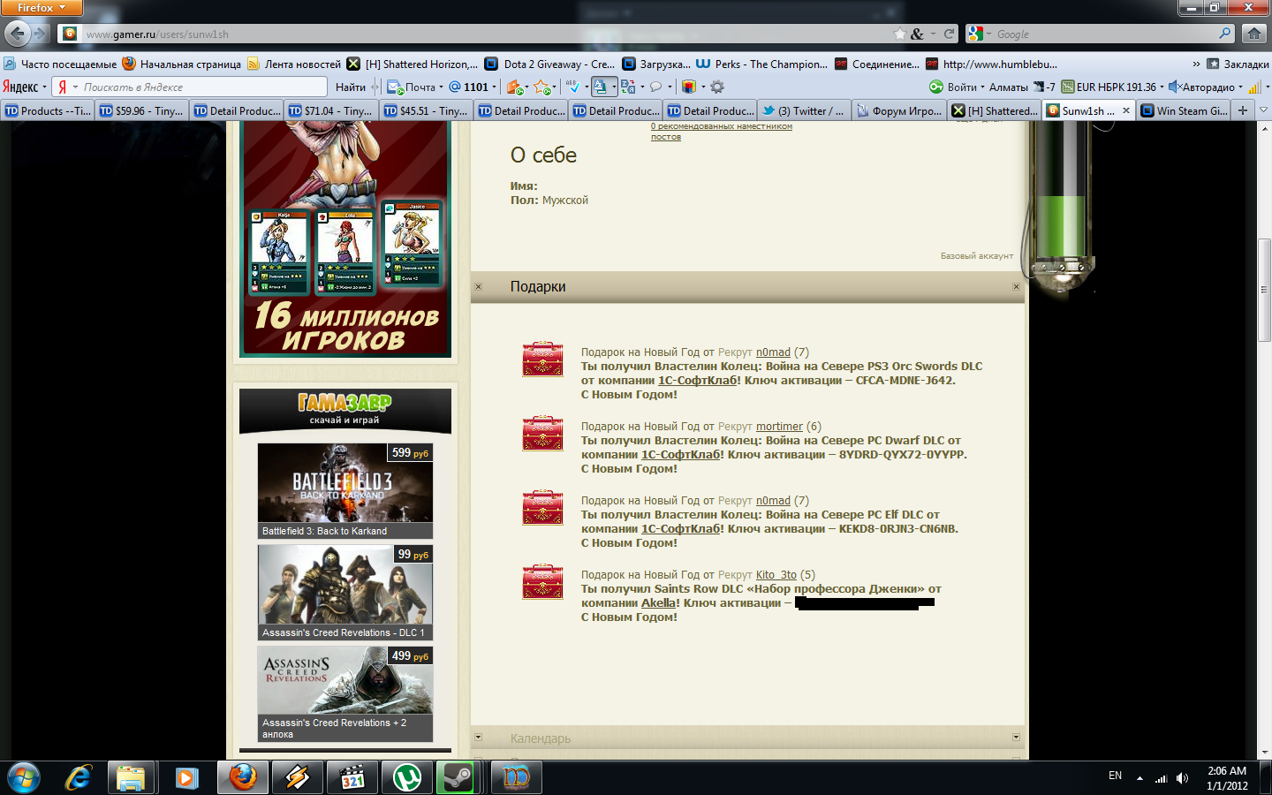The image size is (1272, 795).
Task: List all tabs using the tab-bar arrow
Action: tap(1263, 110)
